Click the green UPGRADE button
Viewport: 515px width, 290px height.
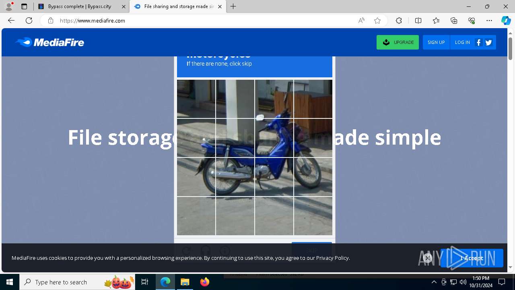[x=398, y=42]
